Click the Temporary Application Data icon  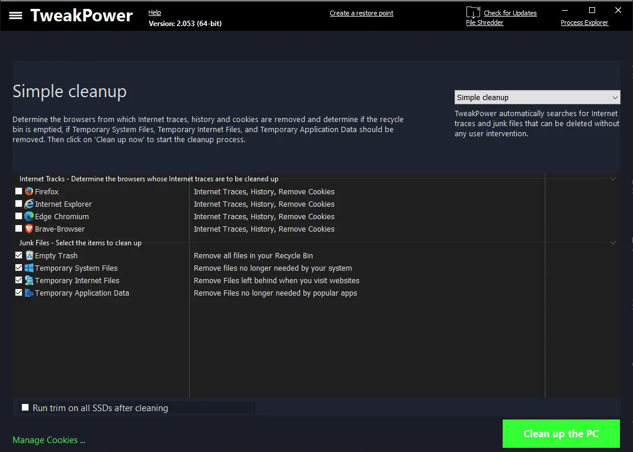[29, 293]
